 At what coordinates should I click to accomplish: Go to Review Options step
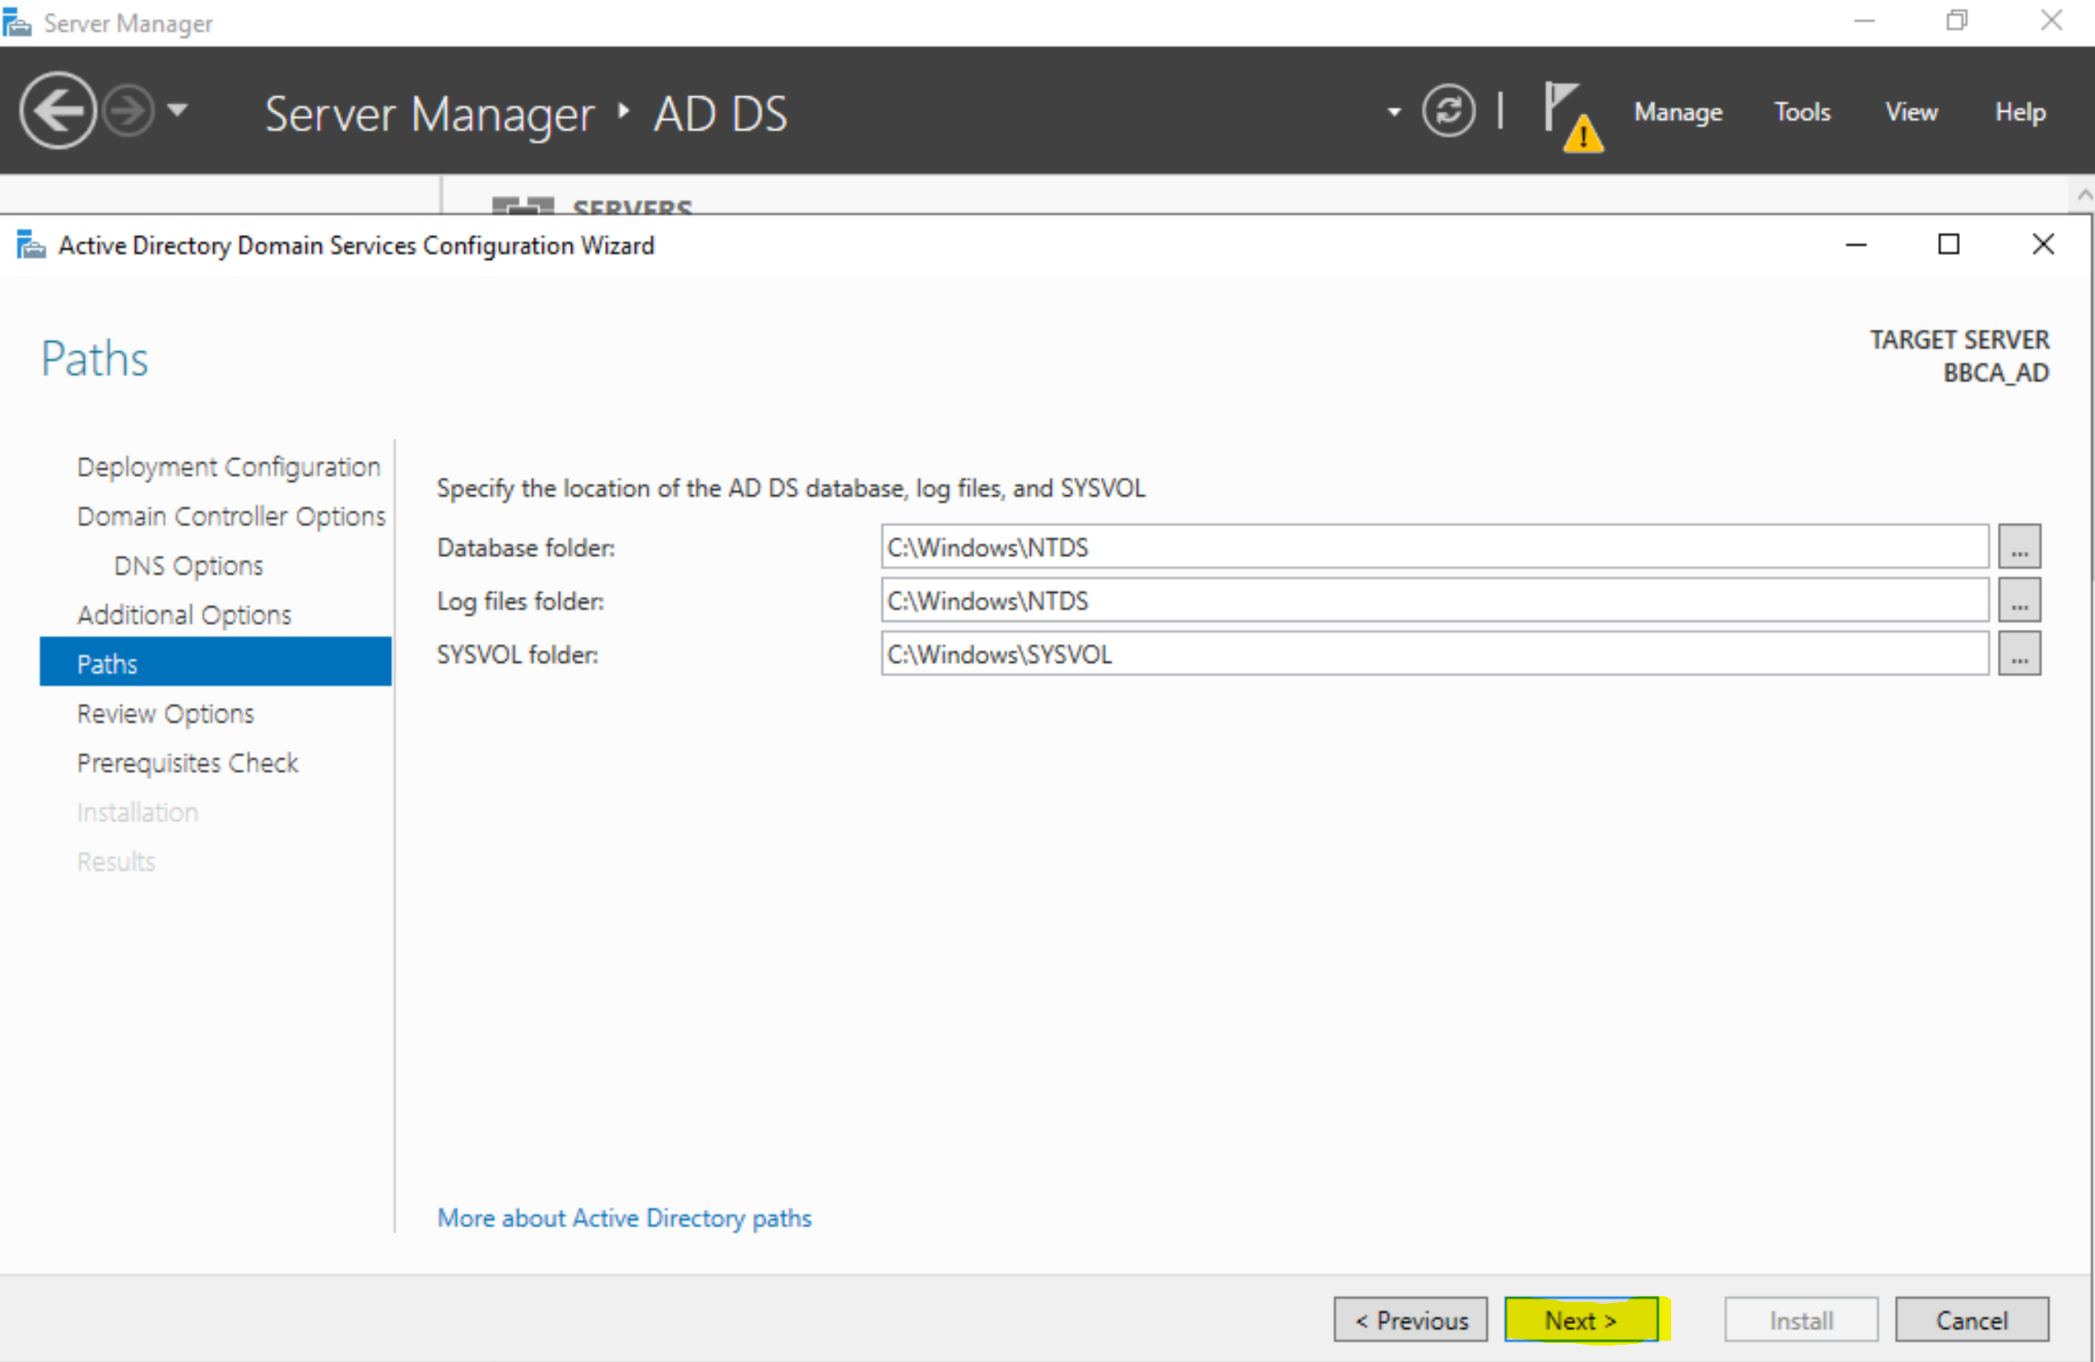pos(165,713)
